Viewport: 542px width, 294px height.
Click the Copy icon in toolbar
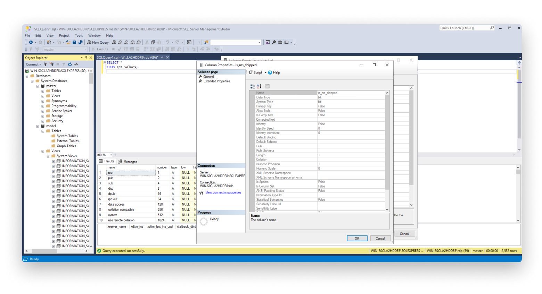(x=153, y=42)
